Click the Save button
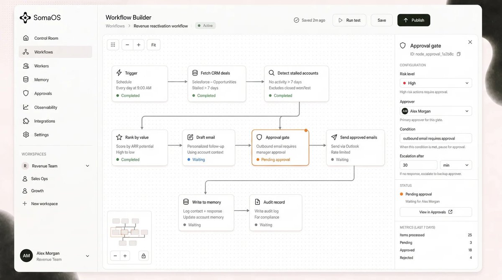This screenshot has width=502, height=280. [382, 20]
